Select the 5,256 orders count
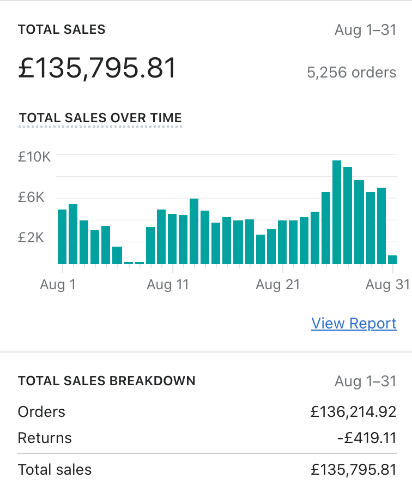Screen dimensions: 412x490 point(352,72)
